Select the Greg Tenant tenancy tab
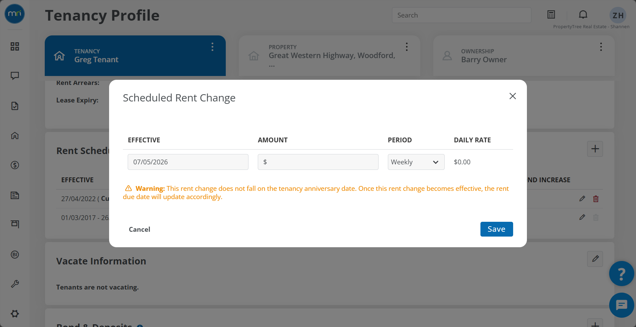 [x=135, y=56]
